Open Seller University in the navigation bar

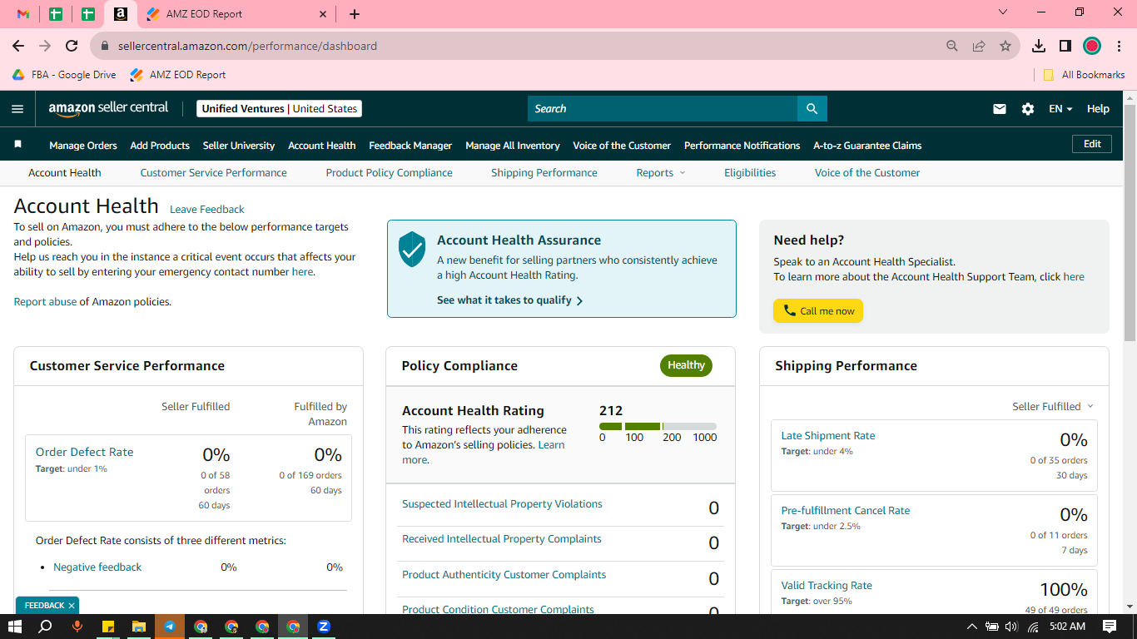[239, 146]
